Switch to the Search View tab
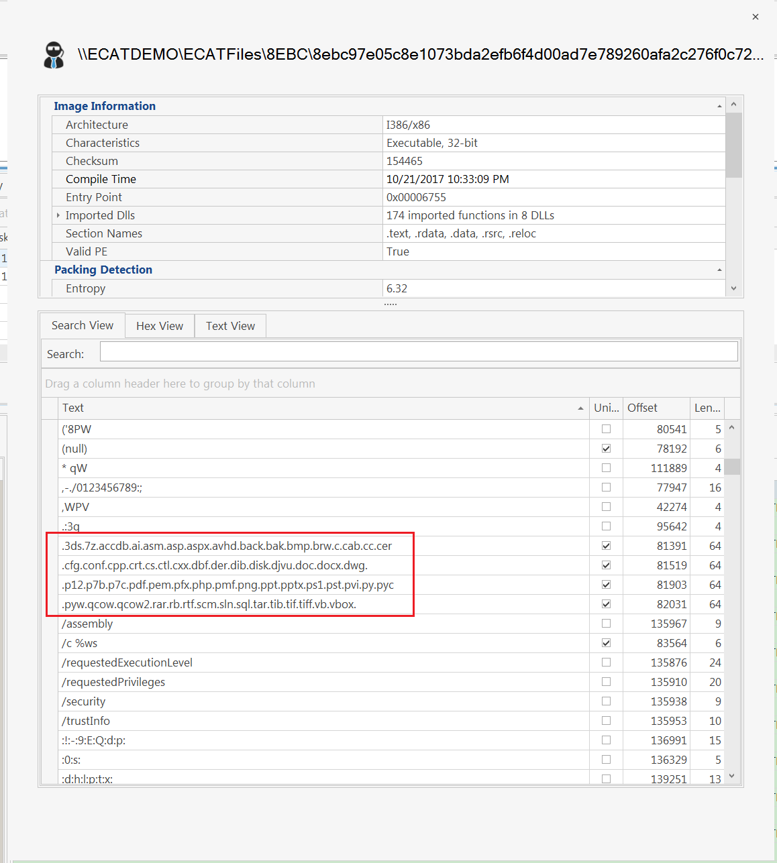The width and height of the screenshot is (777, 863). [83, 325]
